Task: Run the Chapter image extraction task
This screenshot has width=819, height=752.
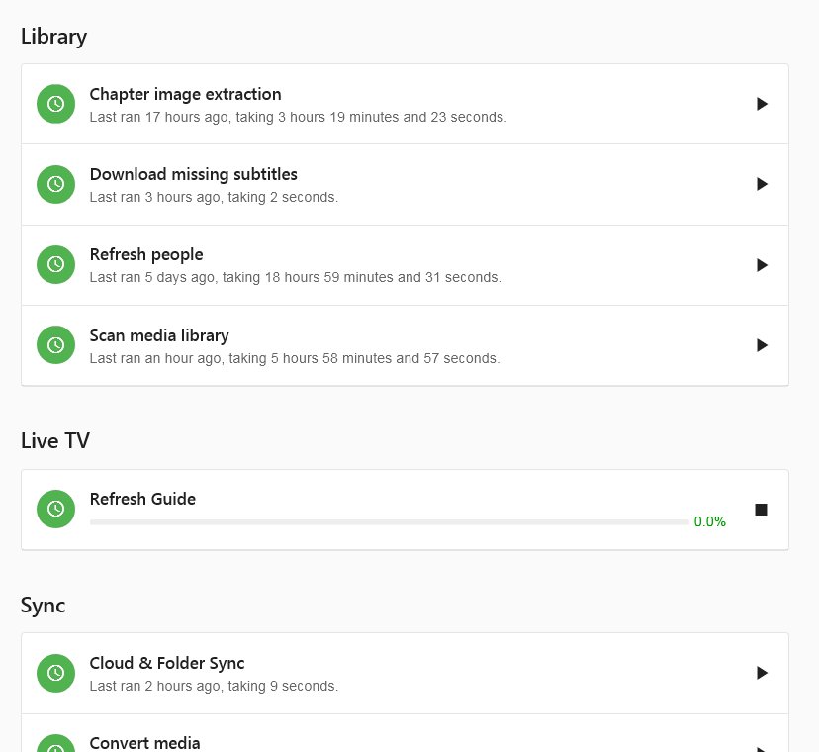Action: click(762, 104)
